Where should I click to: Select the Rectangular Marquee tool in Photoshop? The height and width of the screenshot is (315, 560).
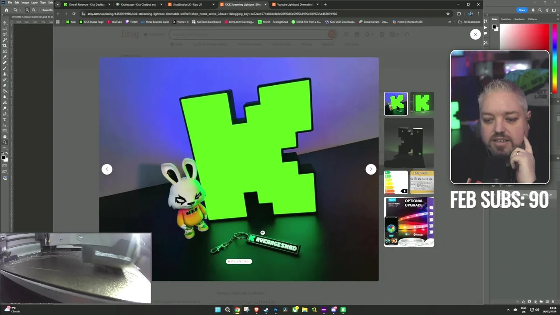pos(5,28)
